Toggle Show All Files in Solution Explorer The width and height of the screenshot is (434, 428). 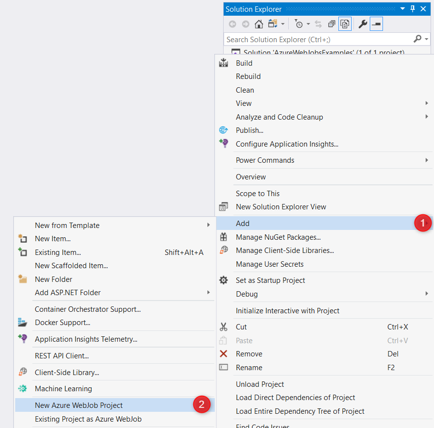[345, 24]
